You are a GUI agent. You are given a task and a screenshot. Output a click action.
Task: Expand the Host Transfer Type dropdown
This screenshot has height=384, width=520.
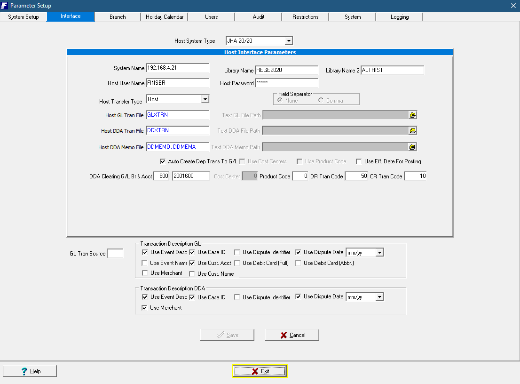205,99
